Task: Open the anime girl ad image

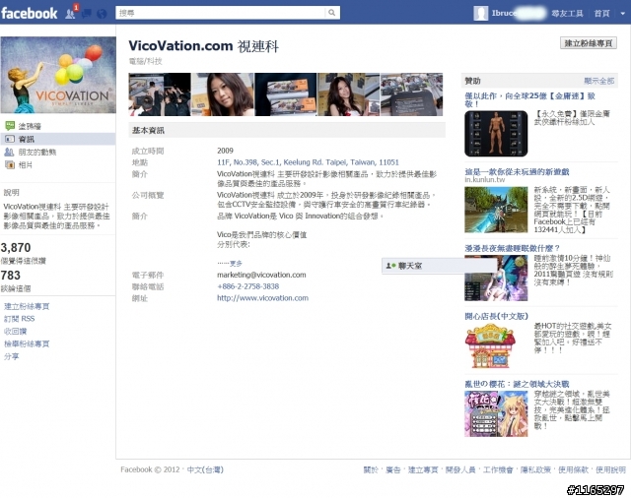Action: pos(496,414)
